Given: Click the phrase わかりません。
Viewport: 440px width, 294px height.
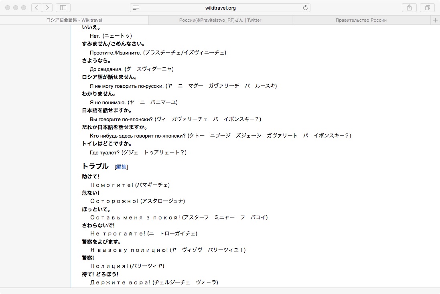Looking at the screenshot, I should click(x=99, y=94).
